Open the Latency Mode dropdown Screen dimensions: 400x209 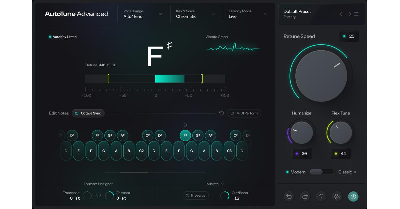pyautogui.click(x=248, y=14)
